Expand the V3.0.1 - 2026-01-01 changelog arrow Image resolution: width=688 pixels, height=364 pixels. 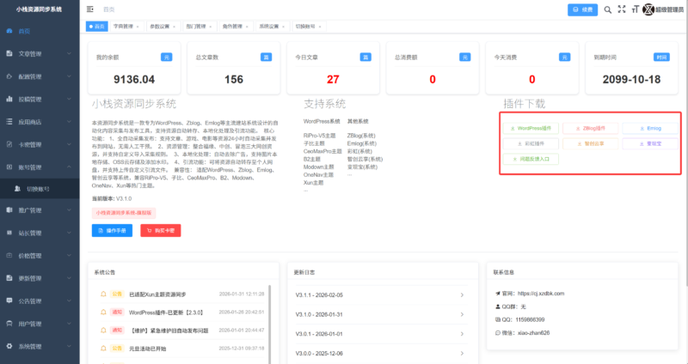click(x=462, y=334)
